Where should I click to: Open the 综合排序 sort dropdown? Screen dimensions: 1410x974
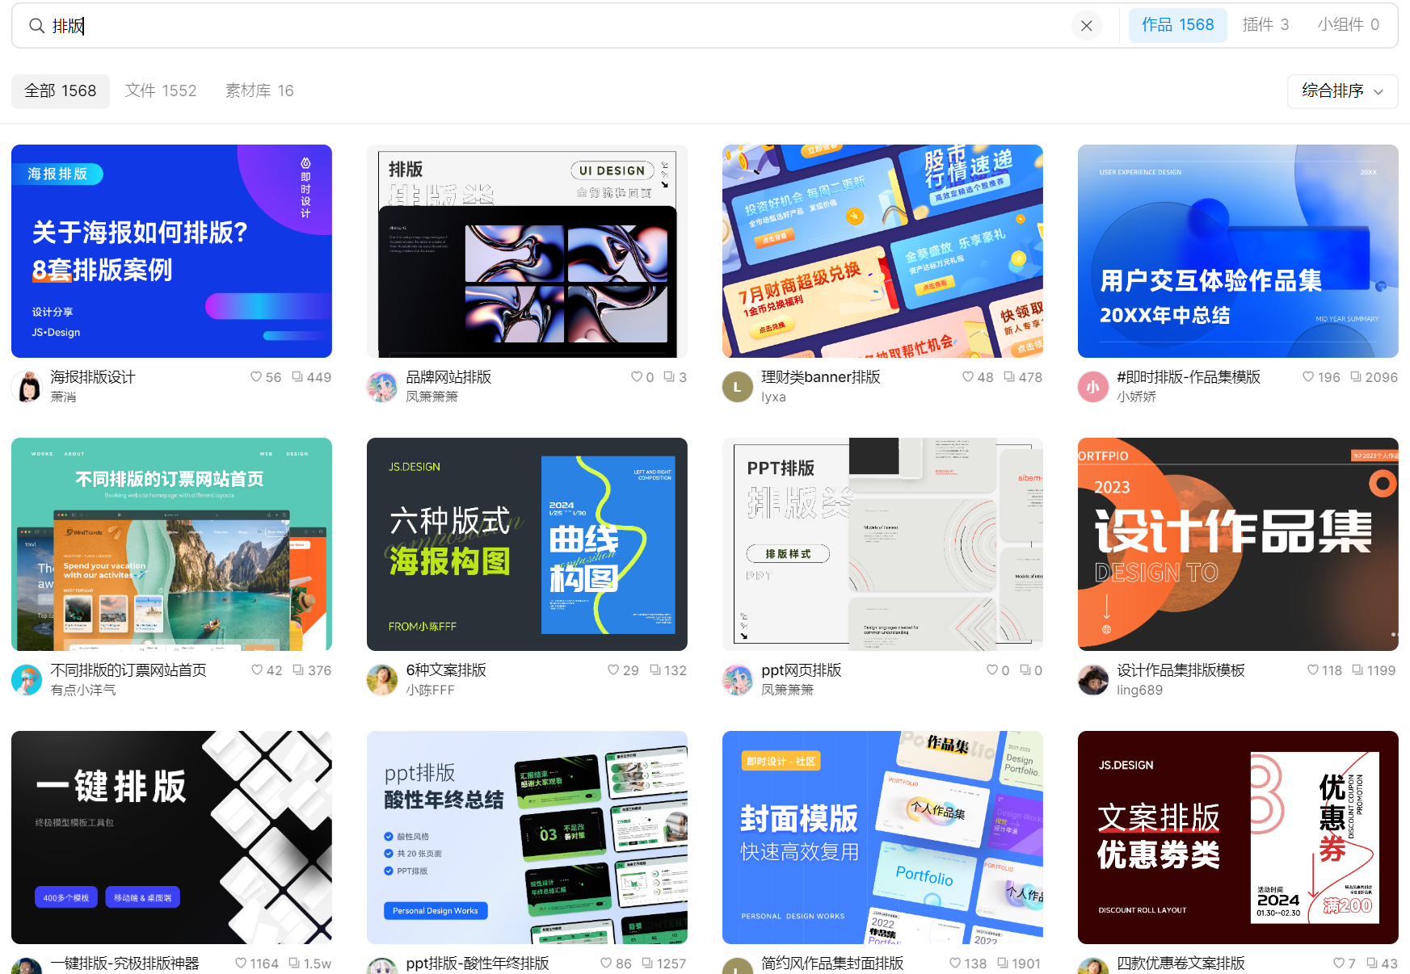[x=1342, y=91]
